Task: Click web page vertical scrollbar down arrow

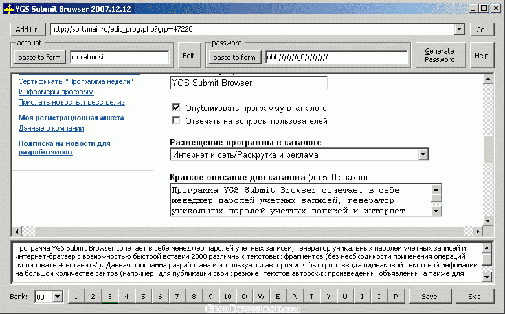Action: 488,221
